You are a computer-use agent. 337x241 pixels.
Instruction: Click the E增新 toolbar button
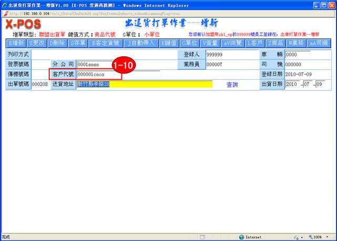pyautogui.click(x=16, y=43)
